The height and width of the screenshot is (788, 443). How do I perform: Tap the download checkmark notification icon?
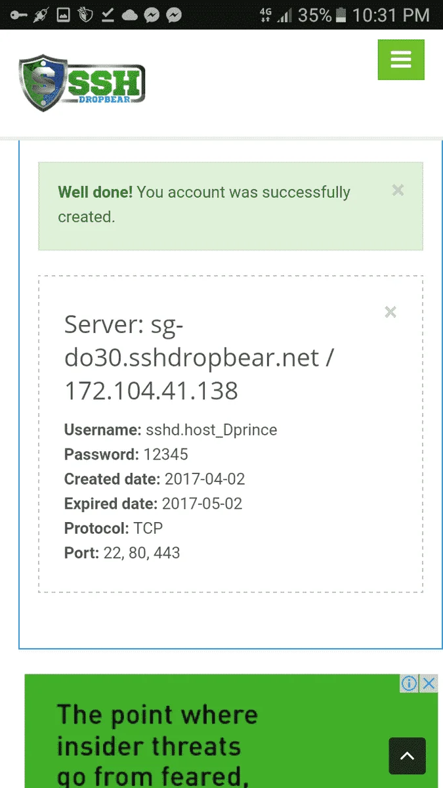[x=108, y=15]
